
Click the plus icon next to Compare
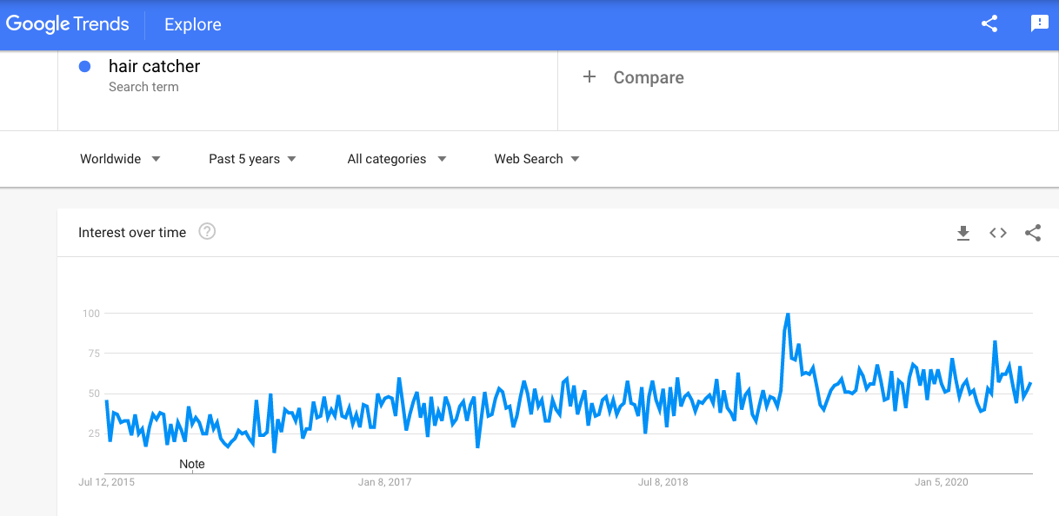[x=589, y=77]
